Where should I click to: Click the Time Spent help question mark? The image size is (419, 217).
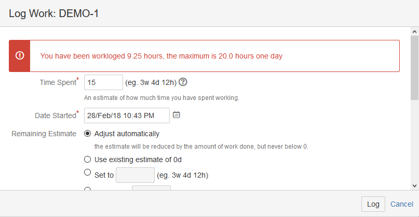click(x=183, y=82)
